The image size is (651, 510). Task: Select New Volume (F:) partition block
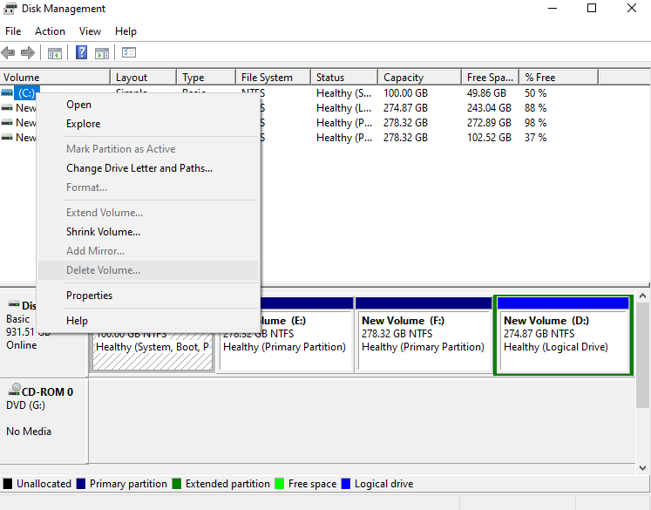pos(424,335)
